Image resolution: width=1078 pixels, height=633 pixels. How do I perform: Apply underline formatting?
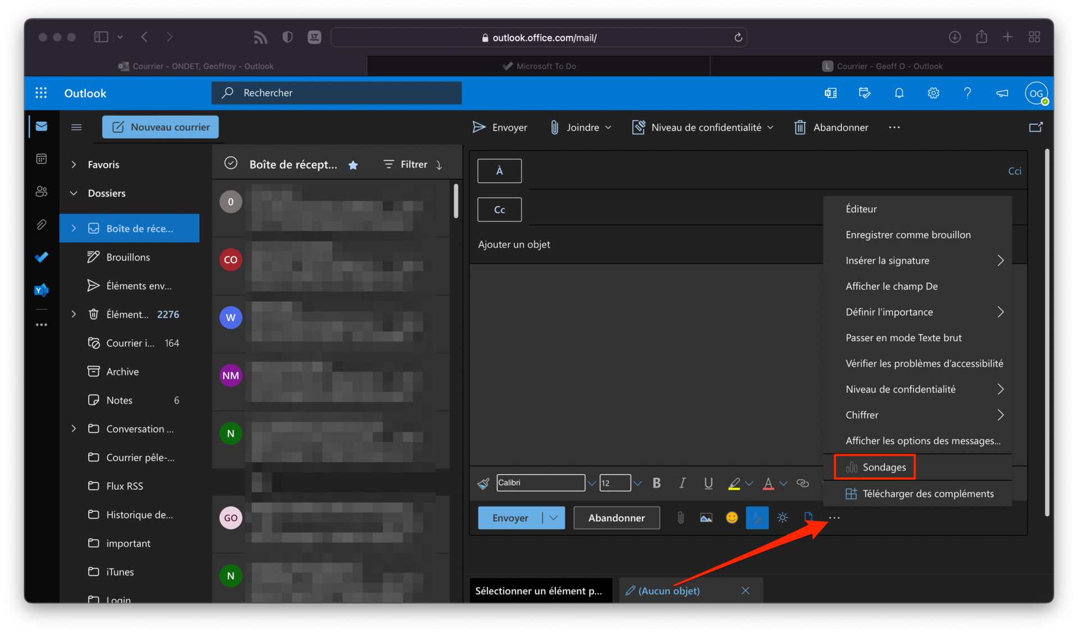pyautogui.click(x=708, y=483)
